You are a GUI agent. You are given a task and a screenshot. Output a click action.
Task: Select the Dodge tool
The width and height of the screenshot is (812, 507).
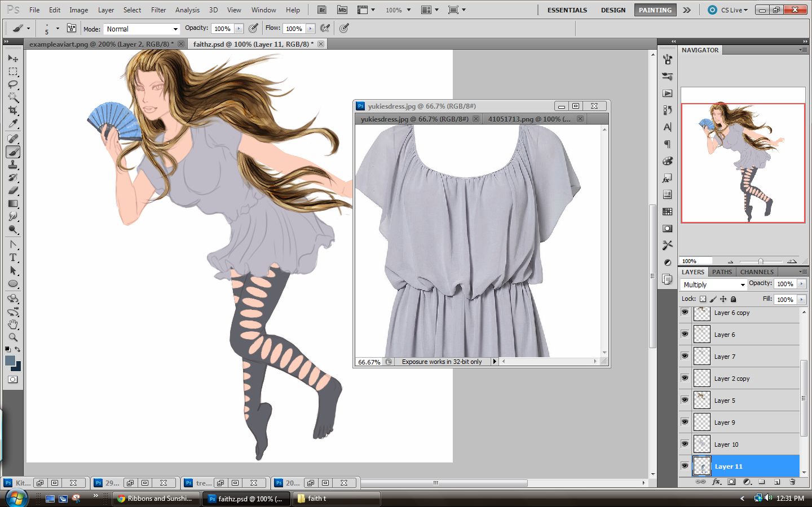click(13, 229)
